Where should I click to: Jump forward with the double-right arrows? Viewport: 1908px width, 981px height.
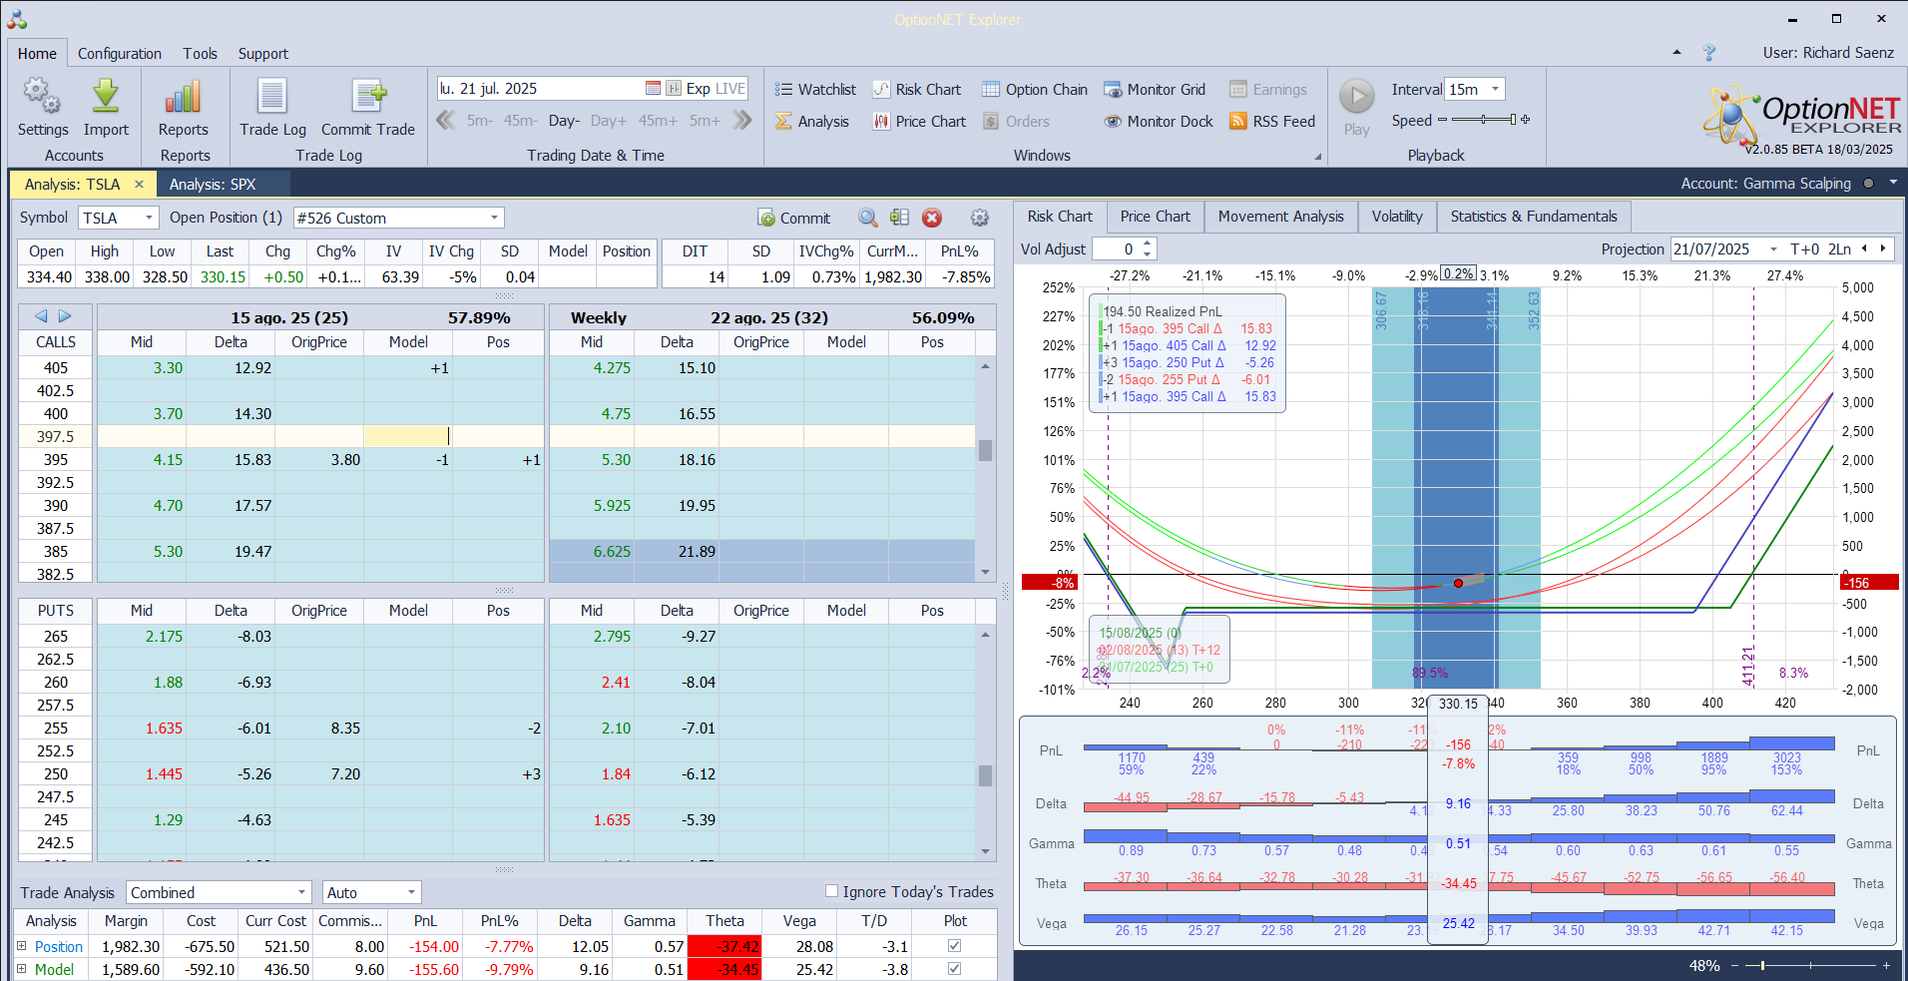742,121
